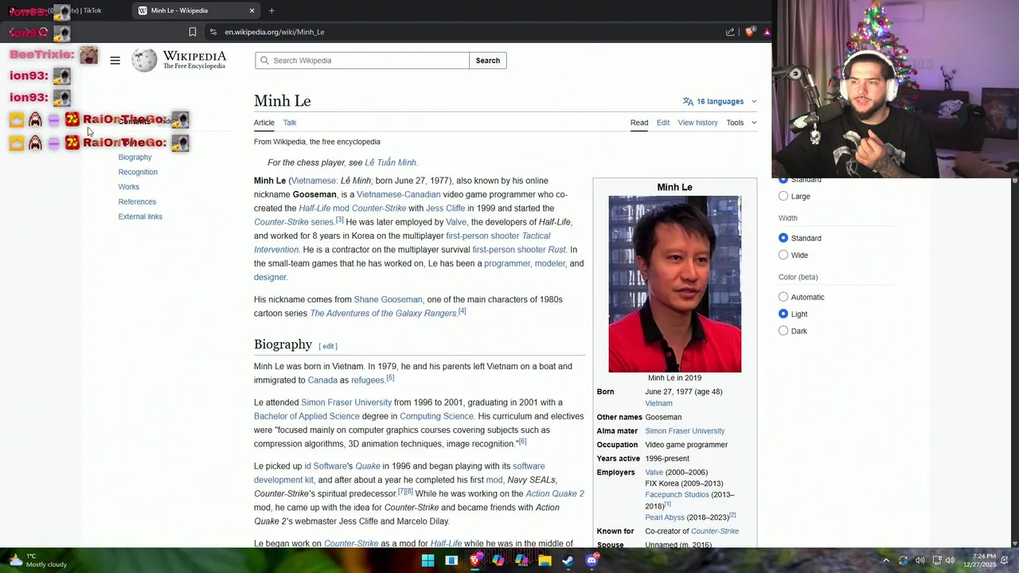This screenshot has width=1019, height=573.
Task: Click the bookmark icon in the address bar
Action: click(x=193, y=32)
